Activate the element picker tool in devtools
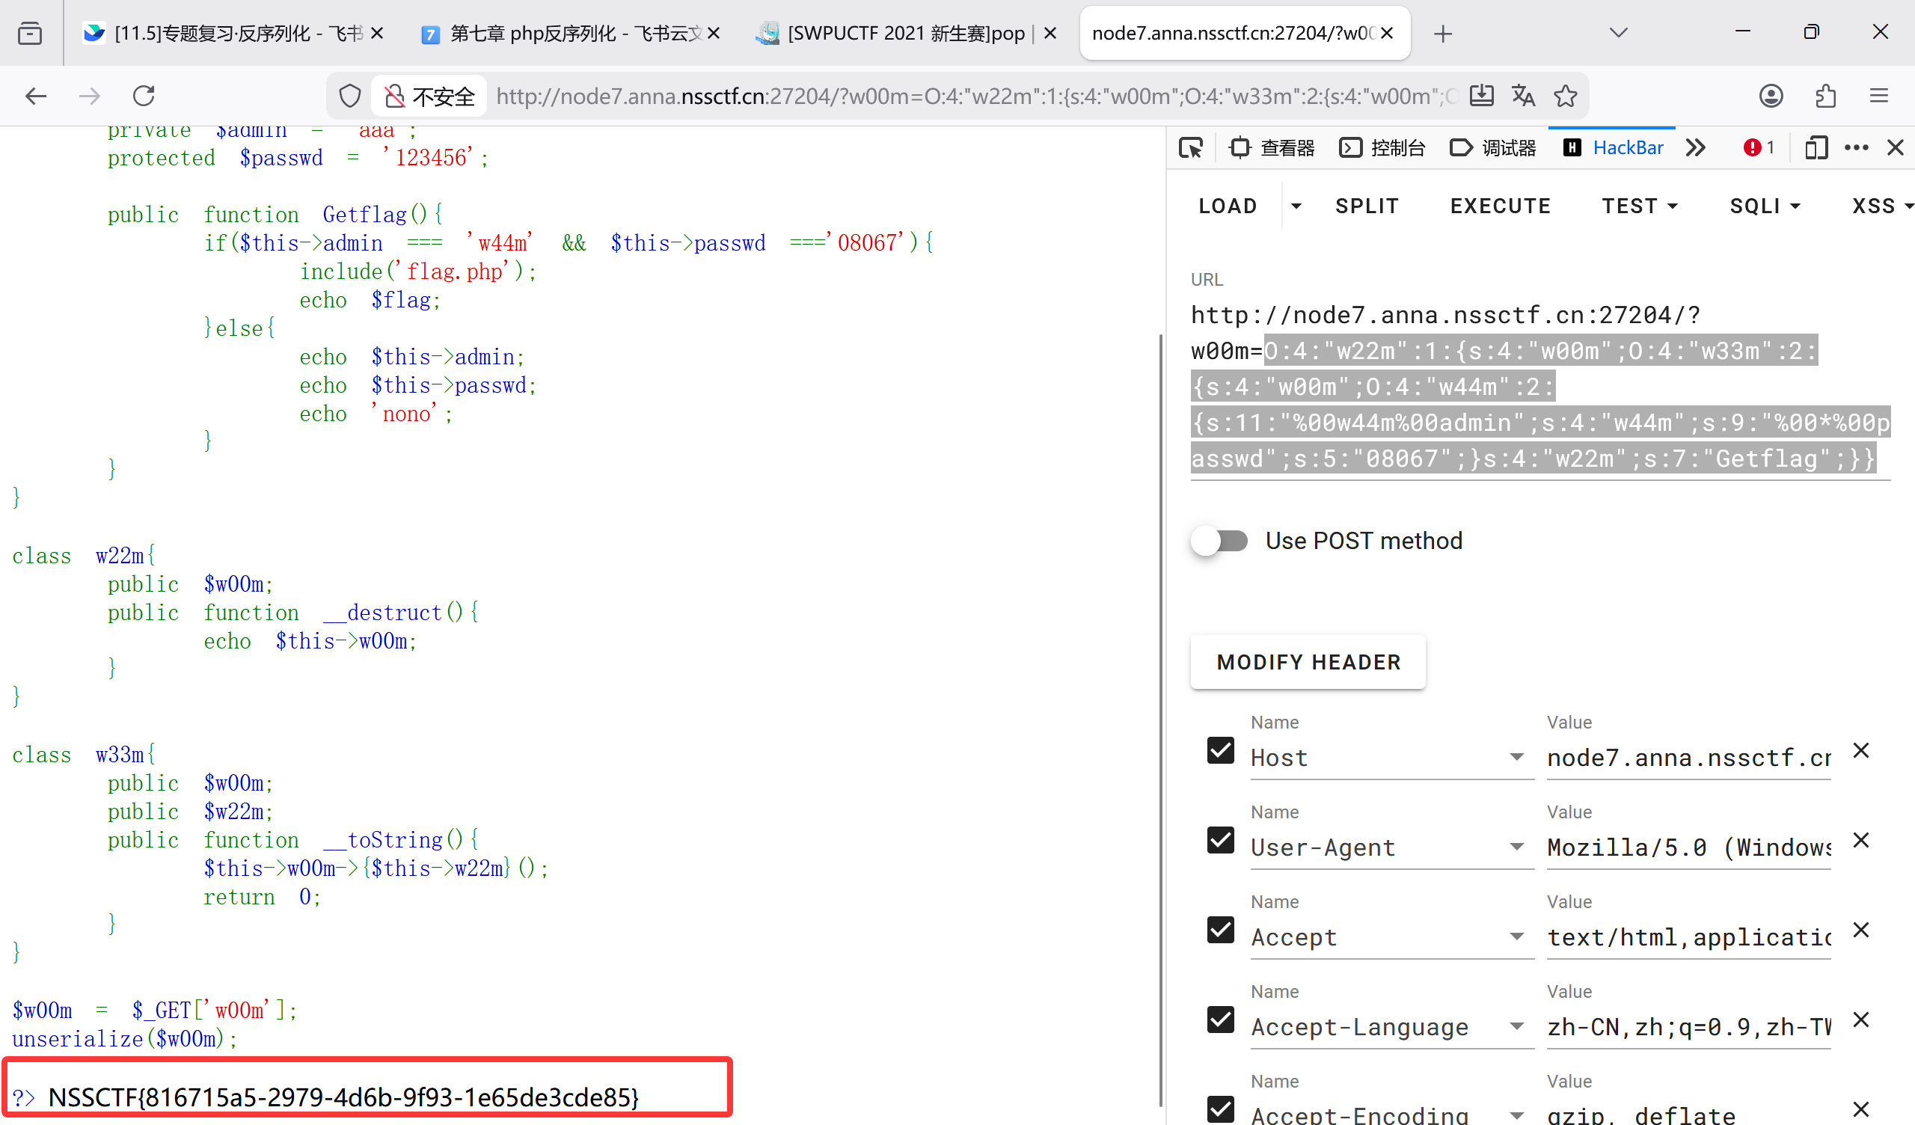This screenshot has height=1125, width=1915. 1191,147
